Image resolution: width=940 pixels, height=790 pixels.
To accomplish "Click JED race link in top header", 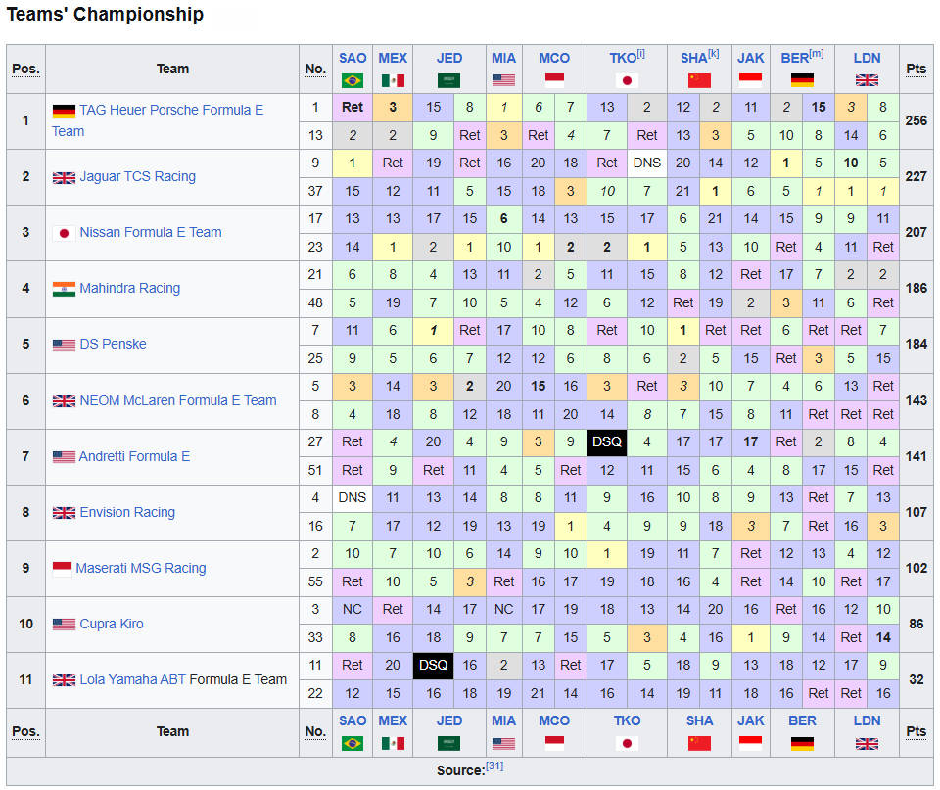I will [x=449, y=58].
